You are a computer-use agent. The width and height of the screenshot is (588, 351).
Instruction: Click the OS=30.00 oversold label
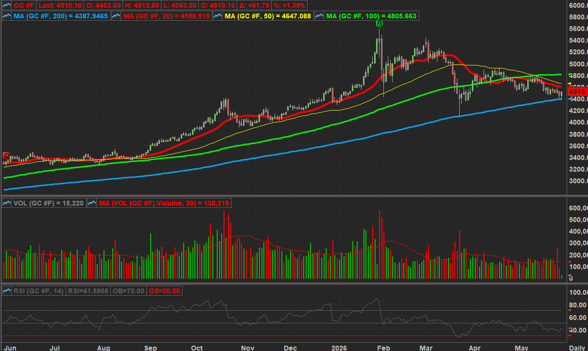pyautogui.click(x=164, y=291)
